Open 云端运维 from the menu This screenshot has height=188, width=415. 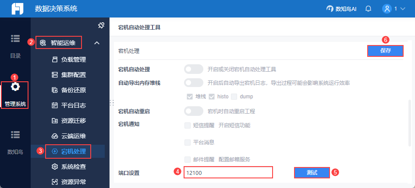tap(73, 136)
